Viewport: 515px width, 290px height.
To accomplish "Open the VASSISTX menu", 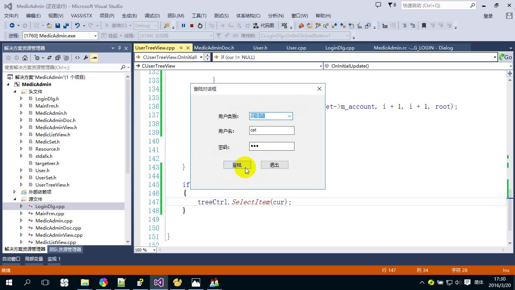I will [81, 15].
